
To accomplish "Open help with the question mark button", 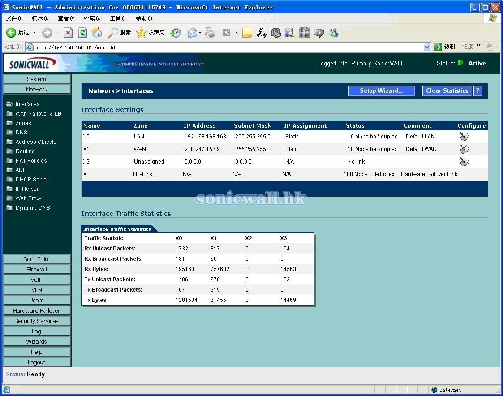I will 477,91.
